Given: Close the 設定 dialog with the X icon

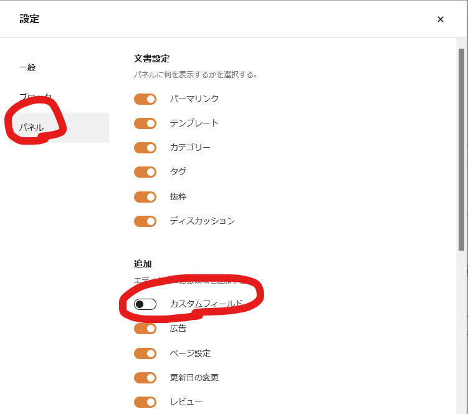Looking at the screenshot, I should click(440, 19).
